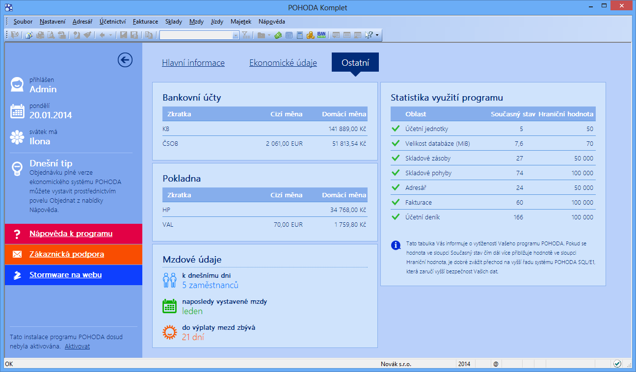The width and height of the screenshot is (636, 372).
Task: Click the Aktivovat link
Action: click(77, 346)
